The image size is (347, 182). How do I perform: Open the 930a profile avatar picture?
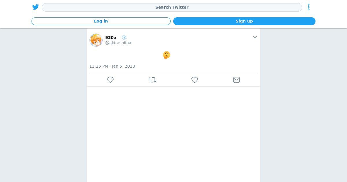96,40
